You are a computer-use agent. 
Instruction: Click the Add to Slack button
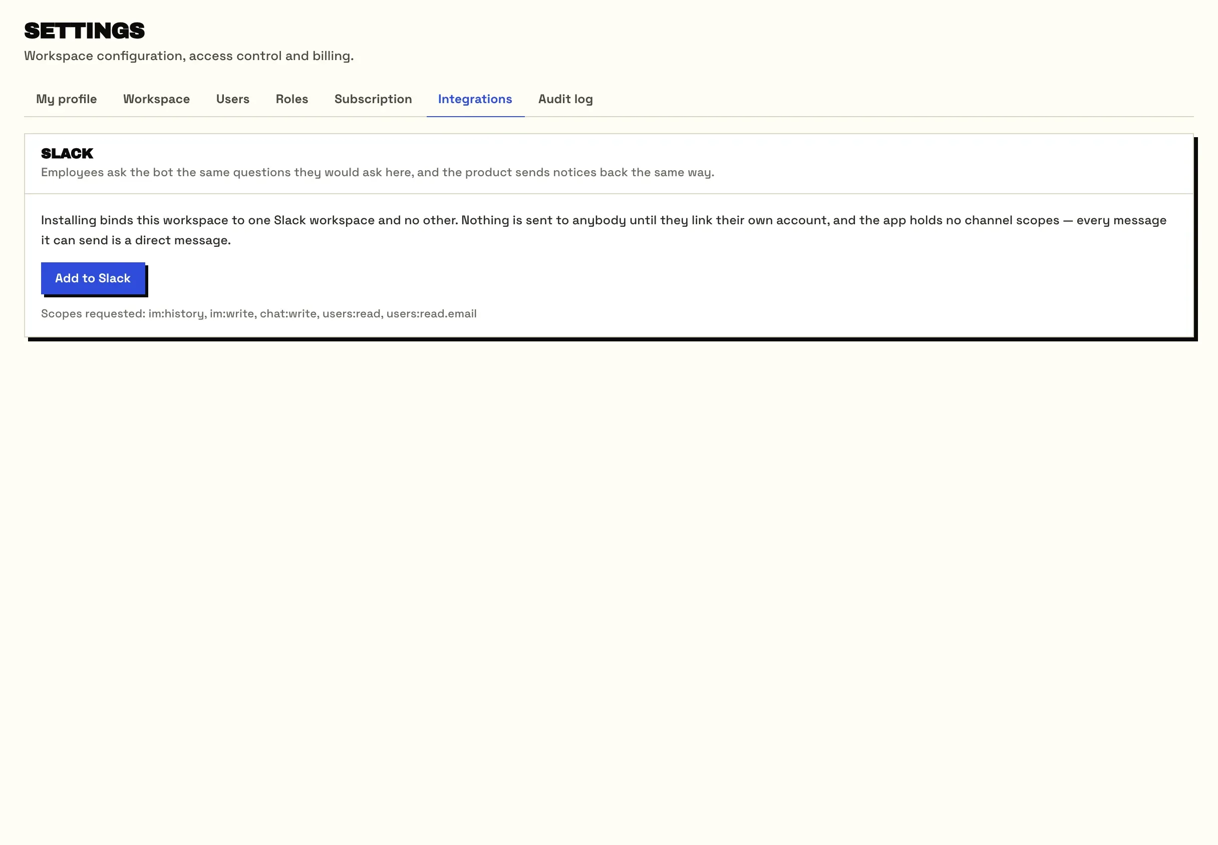93,278
